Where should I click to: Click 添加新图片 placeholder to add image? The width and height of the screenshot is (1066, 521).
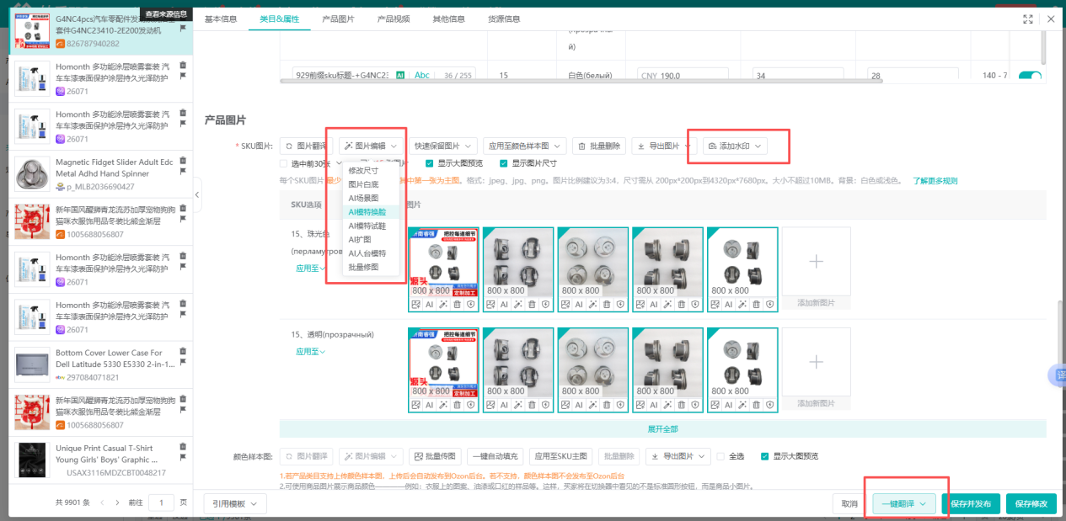click(815, 261)
